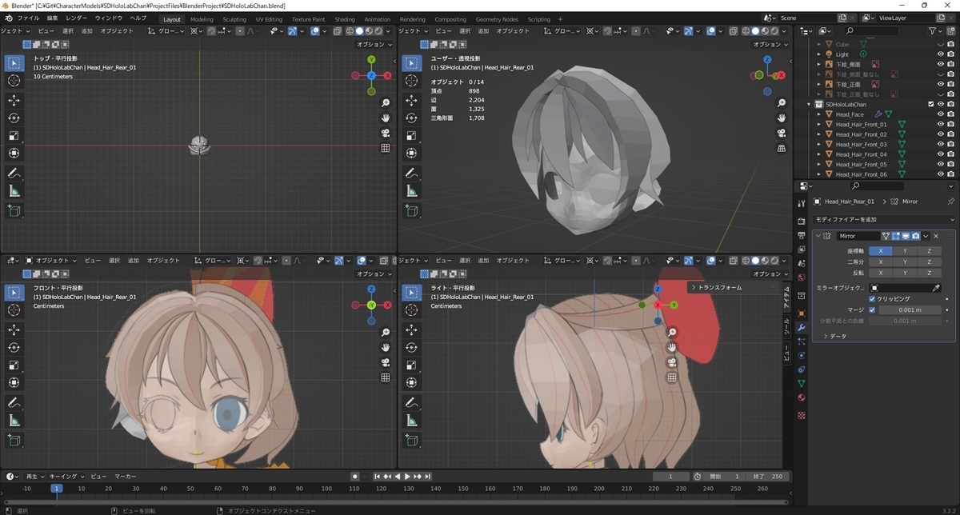Viewport: 960px width, 515px height.
Task: Remove the Mirror modifier
Action: click(x=936, y=236)
